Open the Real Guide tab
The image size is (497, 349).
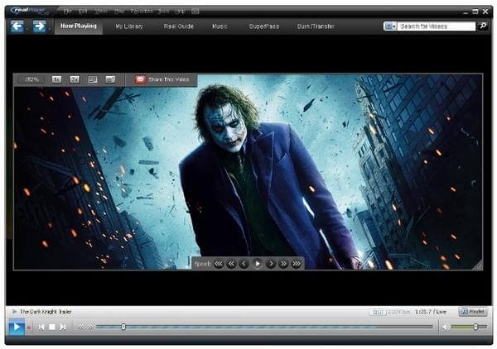point(178,26)
